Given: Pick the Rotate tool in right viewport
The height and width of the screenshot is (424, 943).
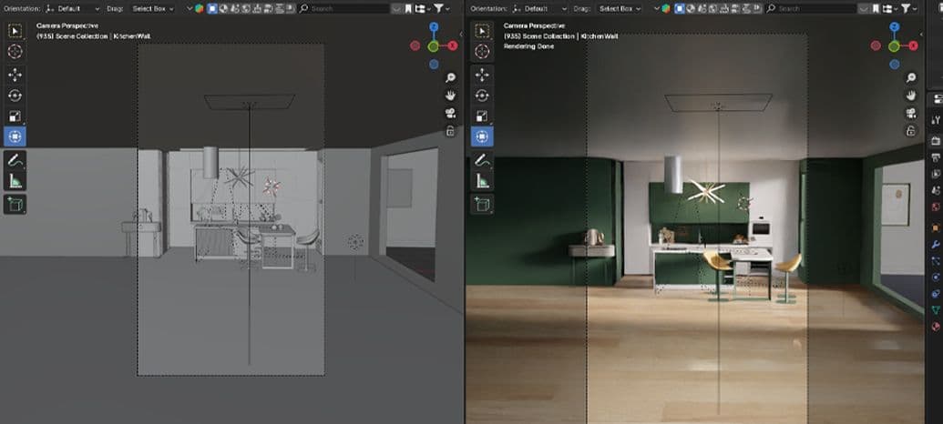Looking at the screenshot, I should 482,96.
